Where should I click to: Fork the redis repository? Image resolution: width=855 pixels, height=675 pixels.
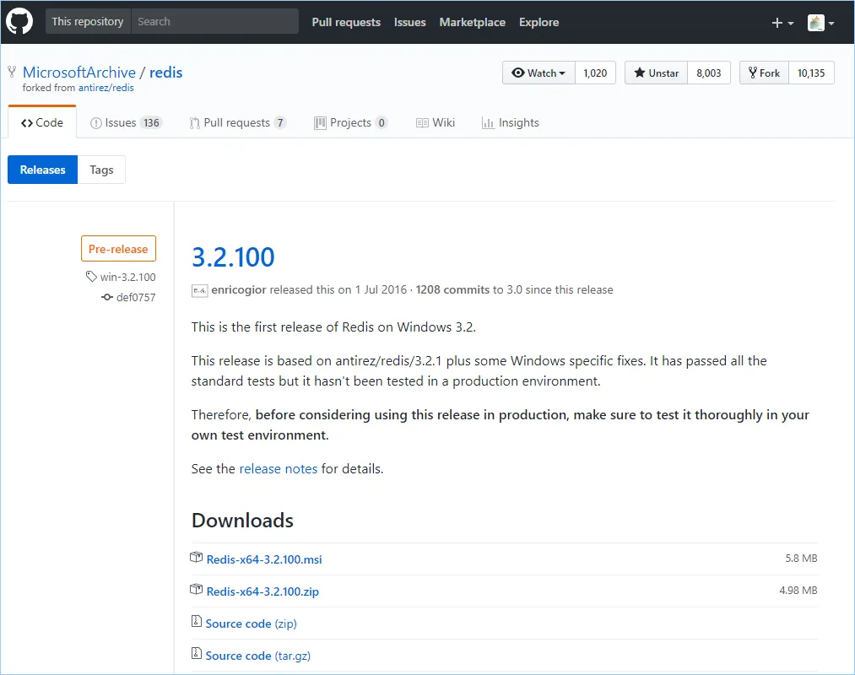pyautogui.click(x=762, y=73)
